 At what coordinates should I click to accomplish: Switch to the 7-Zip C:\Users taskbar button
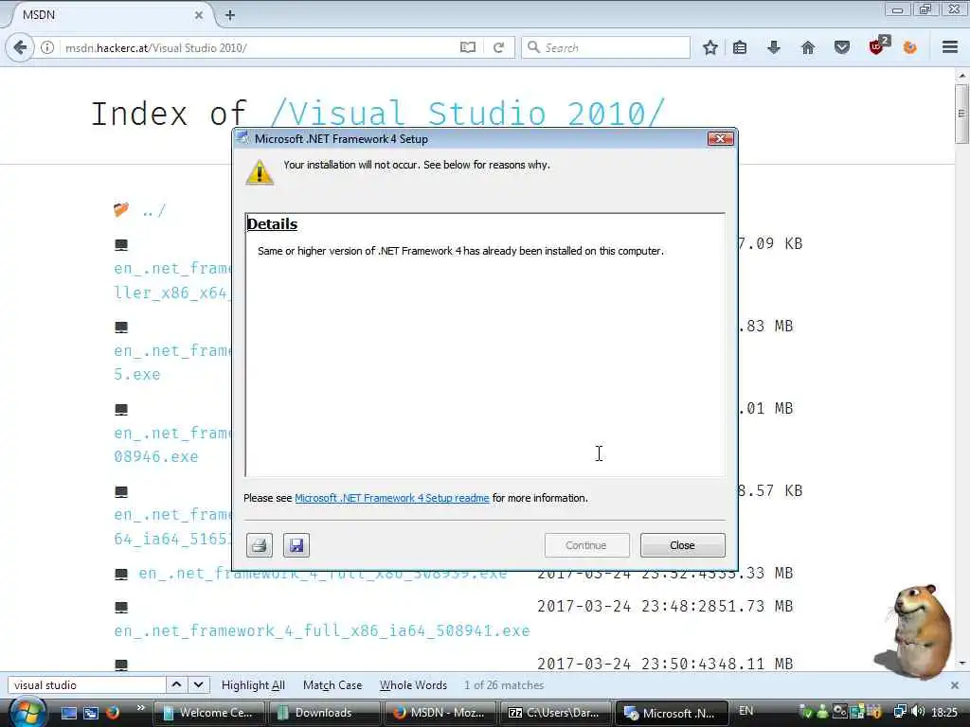pyautogui.click(x=555, y=713)
